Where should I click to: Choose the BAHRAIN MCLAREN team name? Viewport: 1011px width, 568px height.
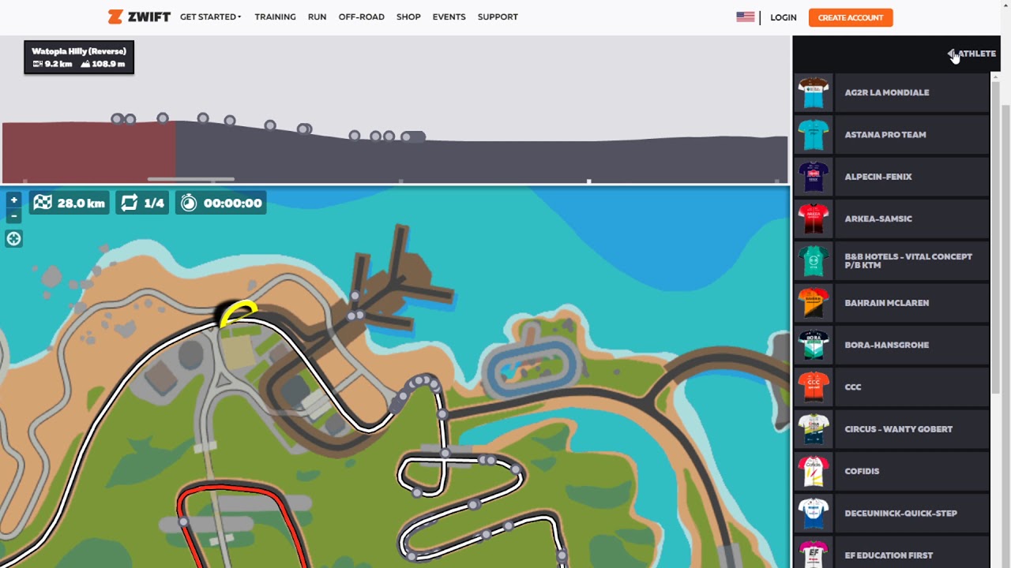click(886, 303)
